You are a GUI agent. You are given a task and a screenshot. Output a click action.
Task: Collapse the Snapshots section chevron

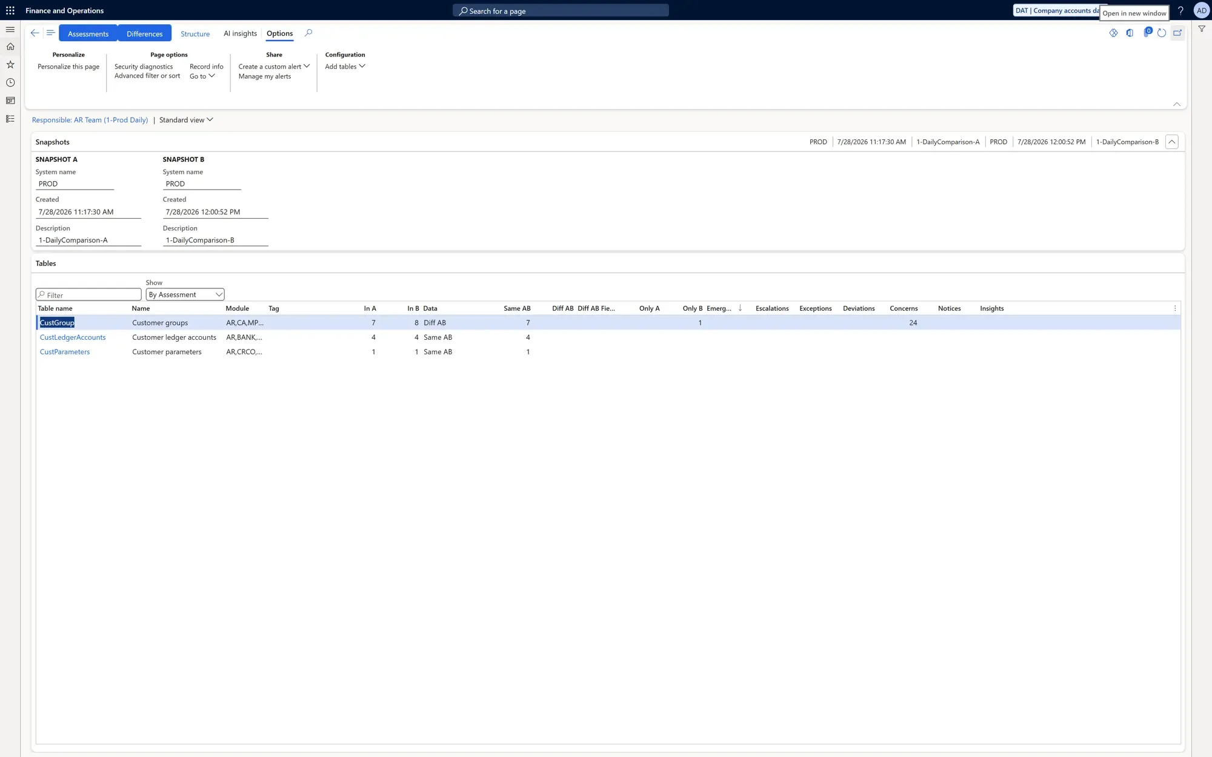[x=1172, y=142]
